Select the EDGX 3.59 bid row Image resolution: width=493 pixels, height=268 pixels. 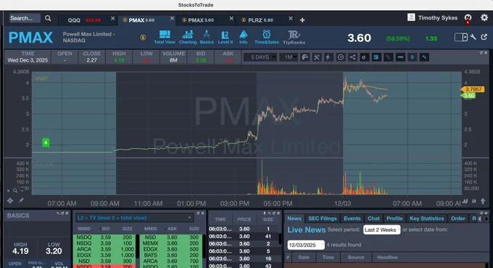[x=104, y=255]
